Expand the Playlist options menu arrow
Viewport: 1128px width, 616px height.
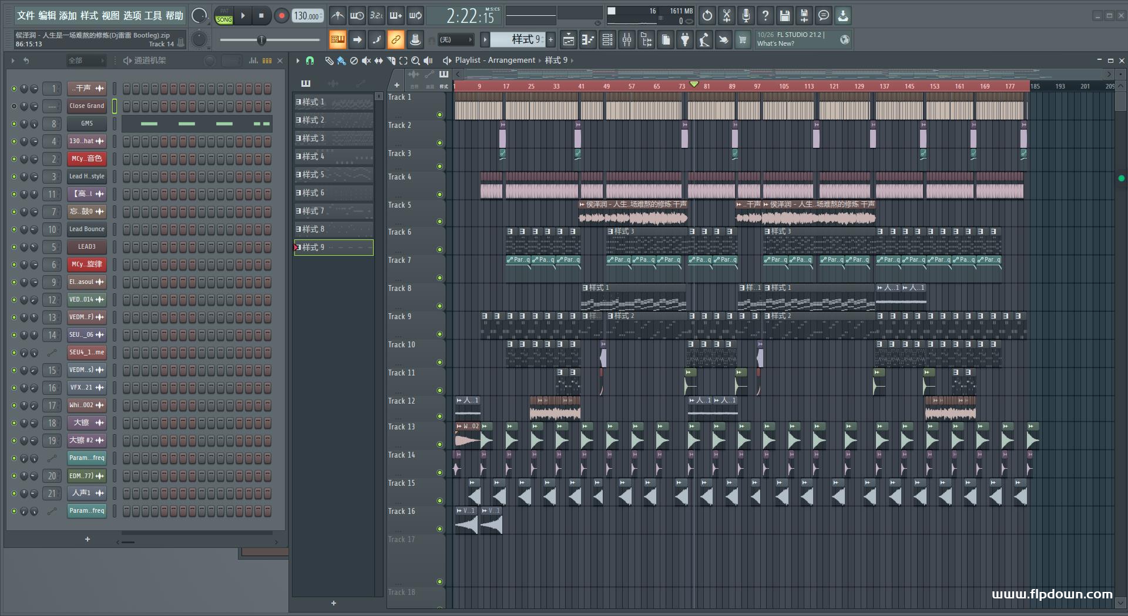point(298,60)
